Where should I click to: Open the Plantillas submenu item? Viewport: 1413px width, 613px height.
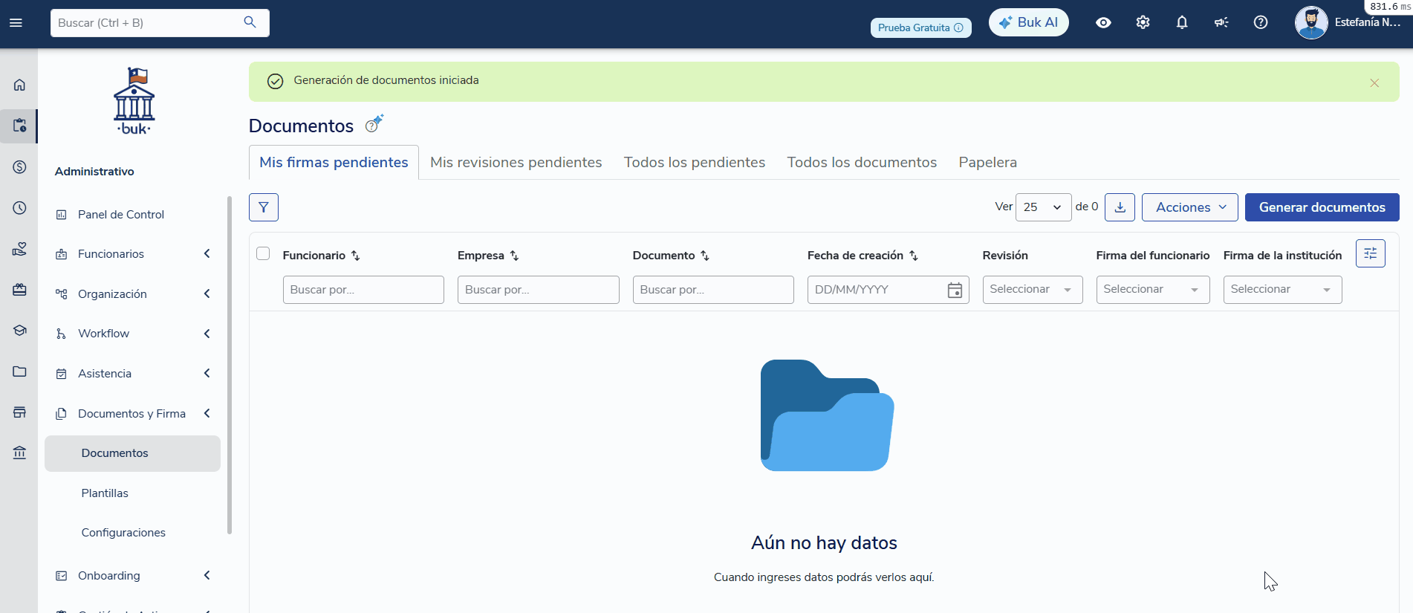(105, 493)
